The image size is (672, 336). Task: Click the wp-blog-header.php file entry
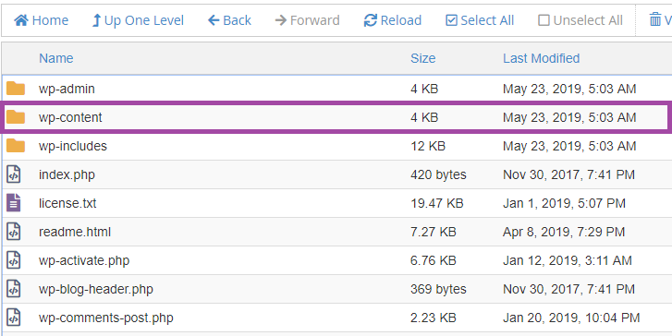pos(95,289)
